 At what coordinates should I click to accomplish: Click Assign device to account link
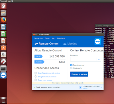[x=47, y=76]
